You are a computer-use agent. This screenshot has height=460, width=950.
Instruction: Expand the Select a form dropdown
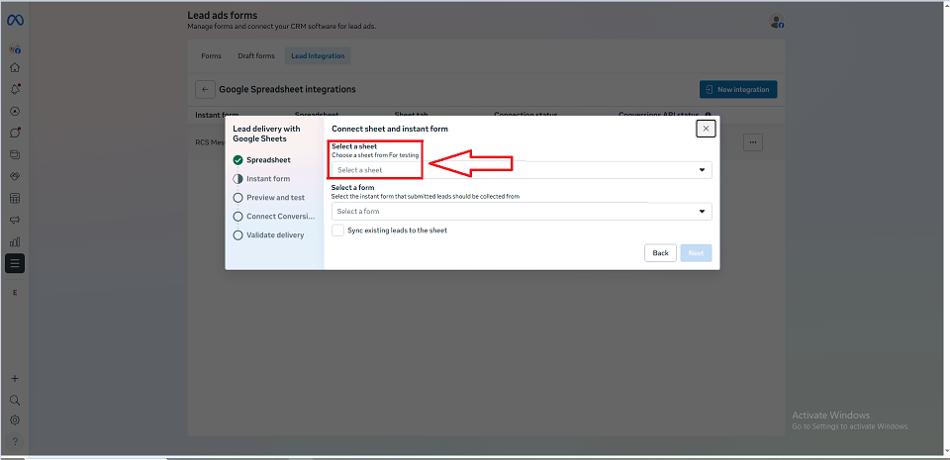pos(521,211)
